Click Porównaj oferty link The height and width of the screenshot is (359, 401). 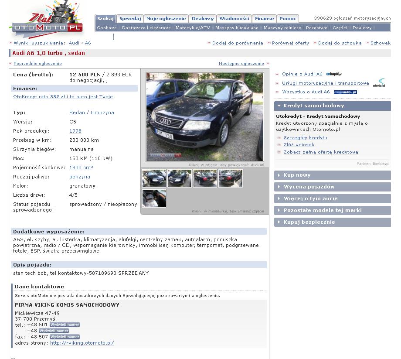click(290, 43)
